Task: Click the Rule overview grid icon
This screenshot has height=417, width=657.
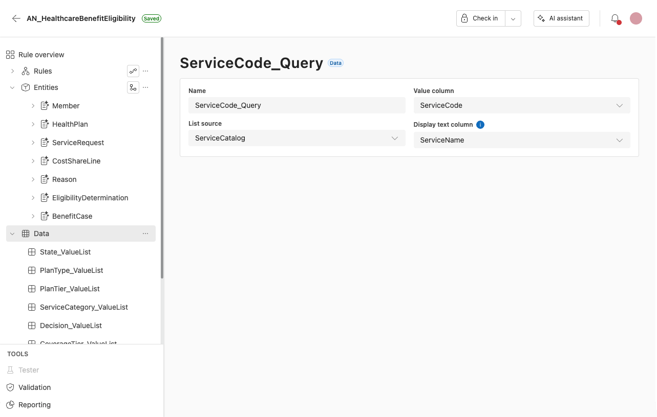Action: (10, 55)
